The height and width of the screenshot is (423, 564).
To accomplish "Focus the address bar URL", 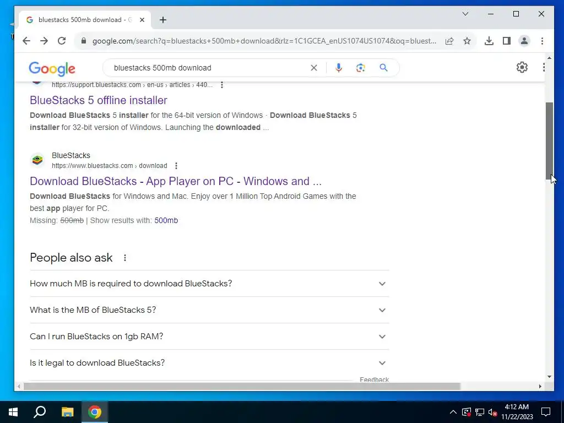I will point(264,41).
